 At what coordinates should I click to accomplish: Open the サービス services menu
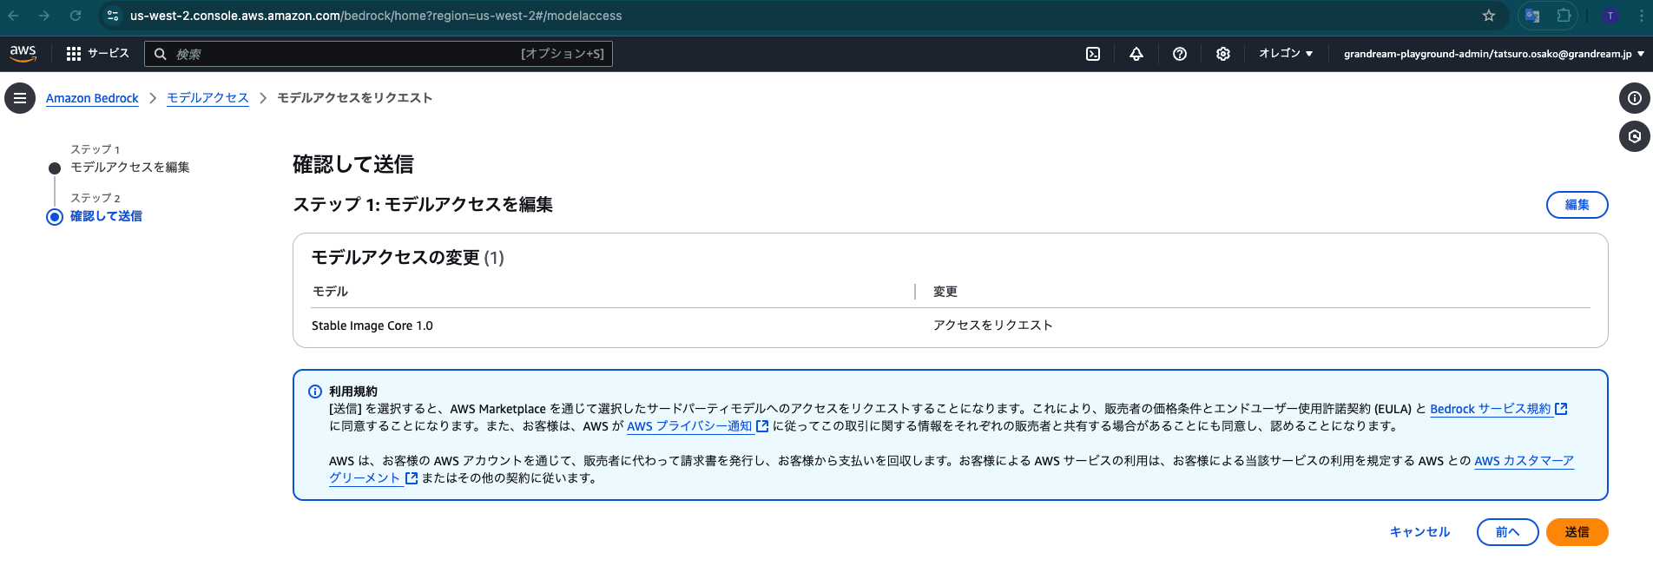[98, 54]
